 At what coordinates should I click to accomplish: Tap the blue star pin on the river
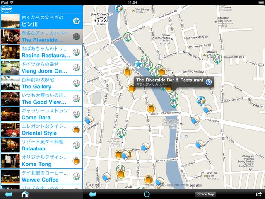[x=138, y=65]
